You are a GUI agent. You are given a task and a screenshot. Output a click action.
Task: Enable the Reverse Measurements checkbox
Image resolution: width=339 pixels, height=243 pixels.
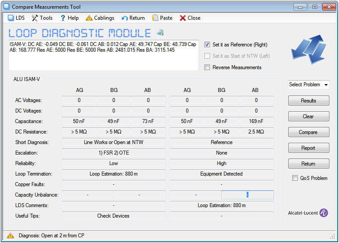[207, 67]
